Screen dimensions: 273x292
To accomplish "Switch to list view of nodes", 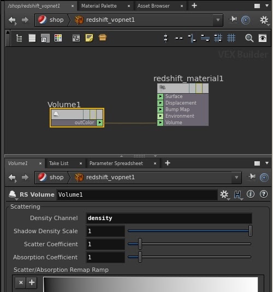I will pyautogui.click(x=32, y=38).
